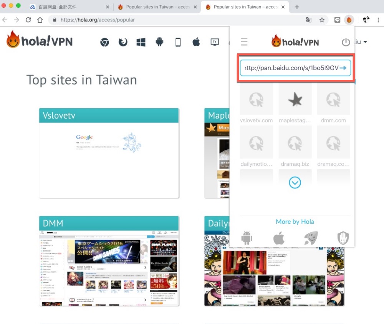Open the browser profile avatar
The image size is (384, 324).
366,20
